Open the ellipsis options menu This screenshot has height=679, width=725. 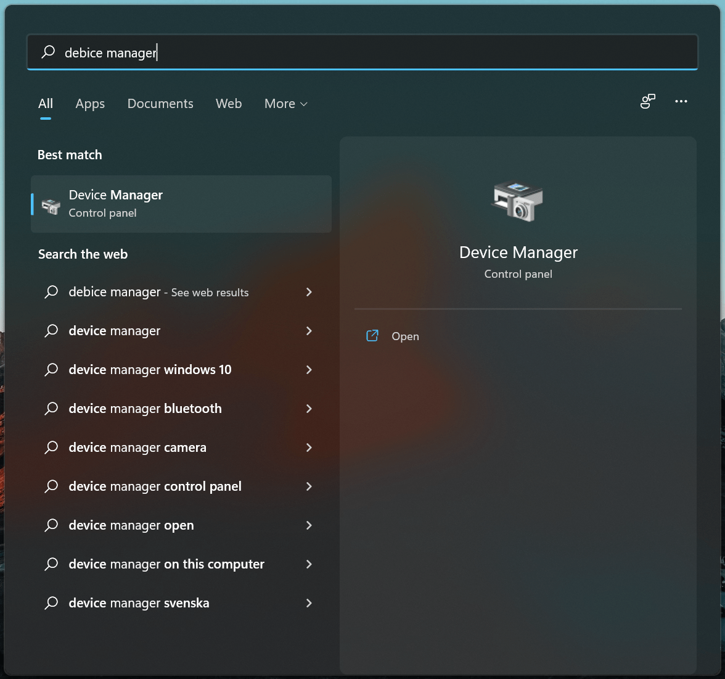click(x=681, y=101)
